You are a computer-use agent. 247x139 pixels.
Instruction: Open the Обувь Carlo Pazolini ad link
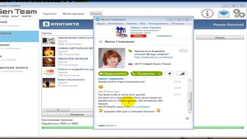click(x=145, y=27)
